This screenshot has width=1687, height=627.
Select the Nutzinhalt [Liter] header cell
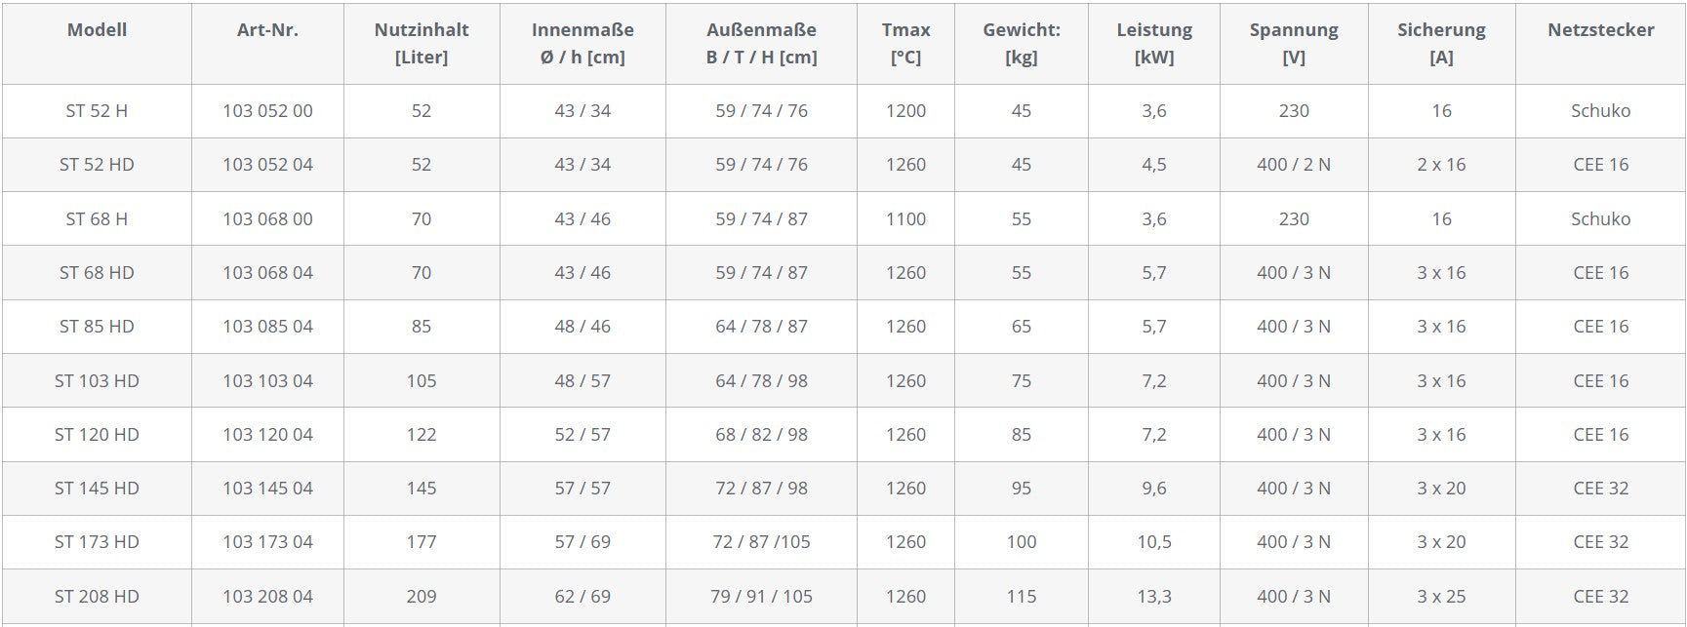click(422, 43)
